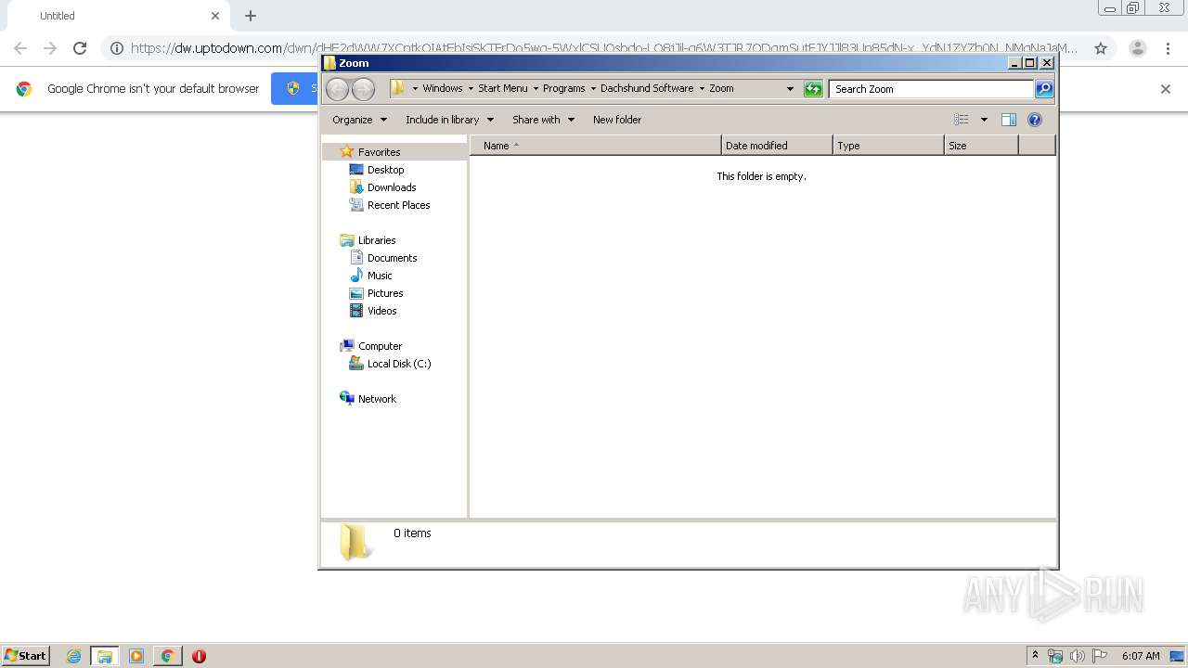
Task: Click the Programs breadcrumb segment
Action: pyautogui.click(x=564, y=88)
